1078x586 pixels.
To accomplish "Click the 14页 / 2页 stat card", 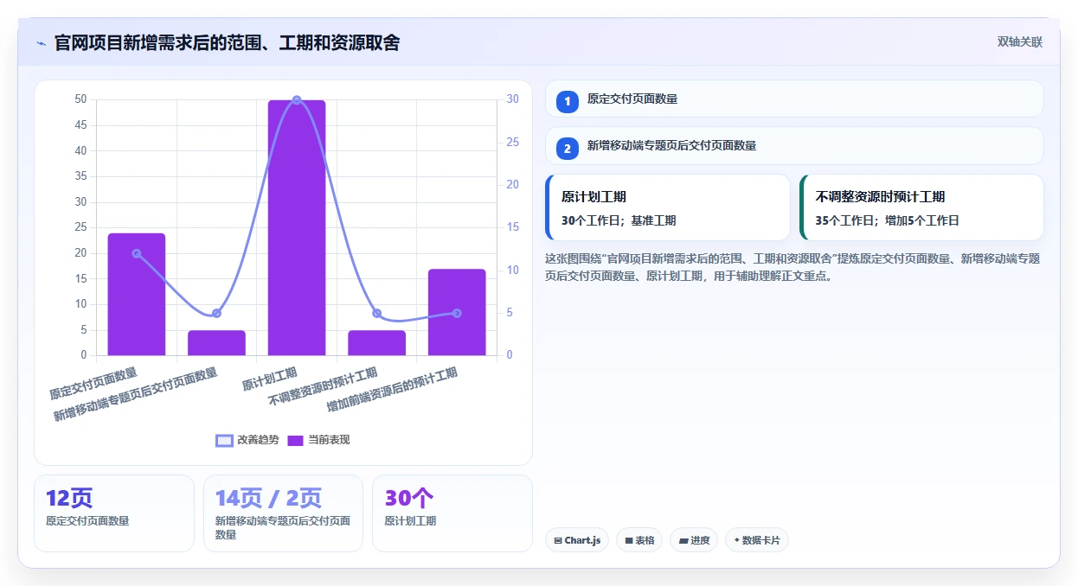I will (x=283, y=513).
